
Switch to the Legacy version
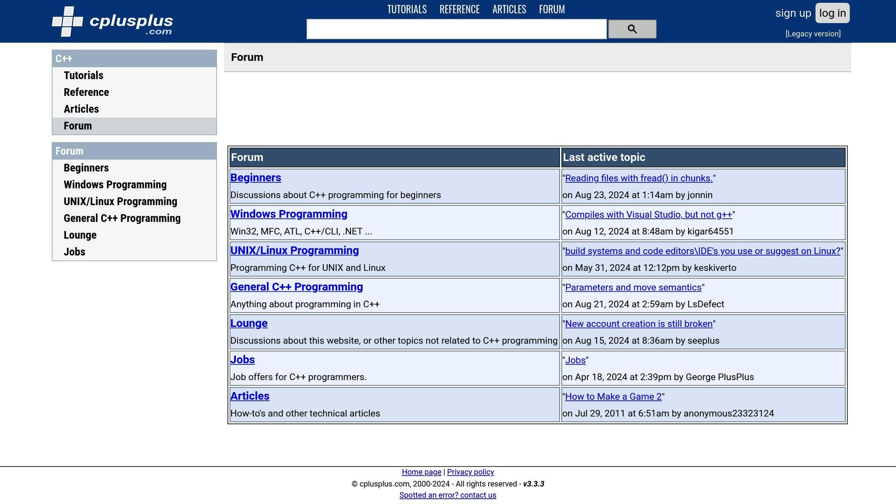click(813, 33)
